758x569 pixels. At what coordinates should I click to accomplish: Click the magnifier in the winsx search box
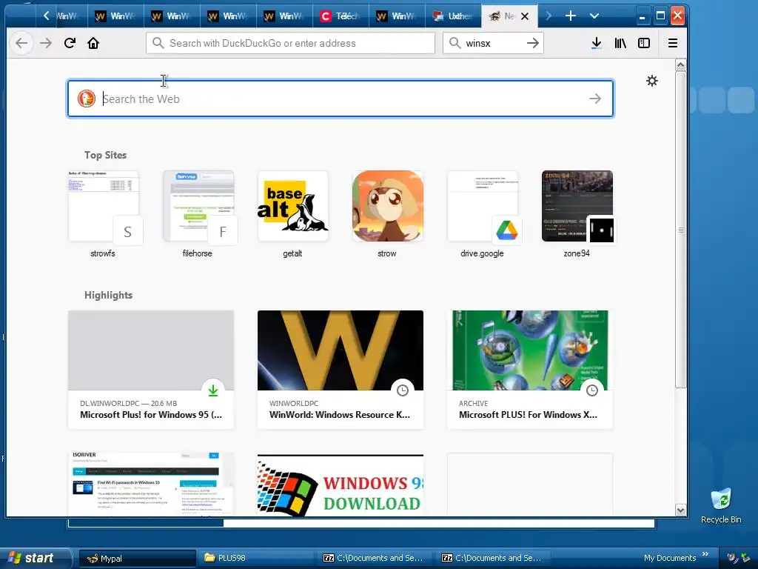click(x=455, y=43)
